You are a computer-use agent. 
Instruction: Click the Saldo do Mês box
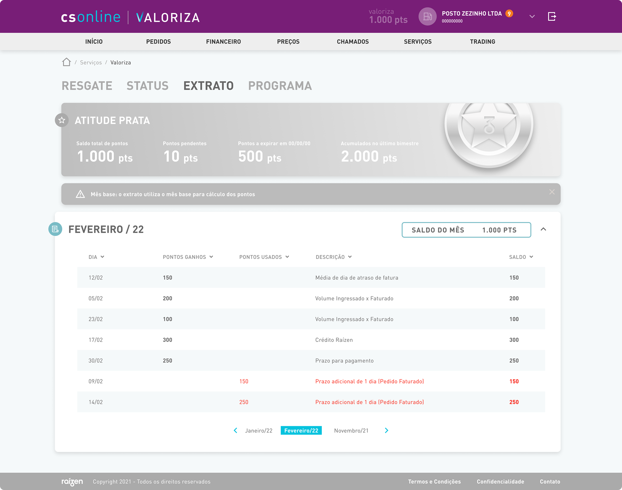pyautogui.click(x=466, y=230)
